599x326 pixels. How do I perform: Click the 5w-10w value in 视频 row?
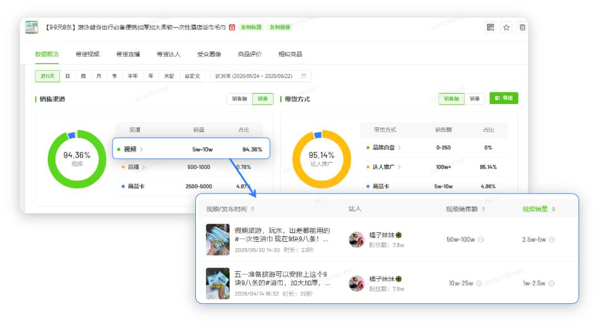202,149
